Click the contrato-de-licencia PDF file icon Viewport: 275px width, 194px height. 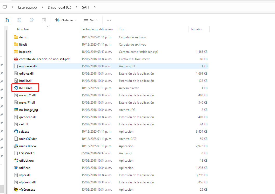(16, 59)
